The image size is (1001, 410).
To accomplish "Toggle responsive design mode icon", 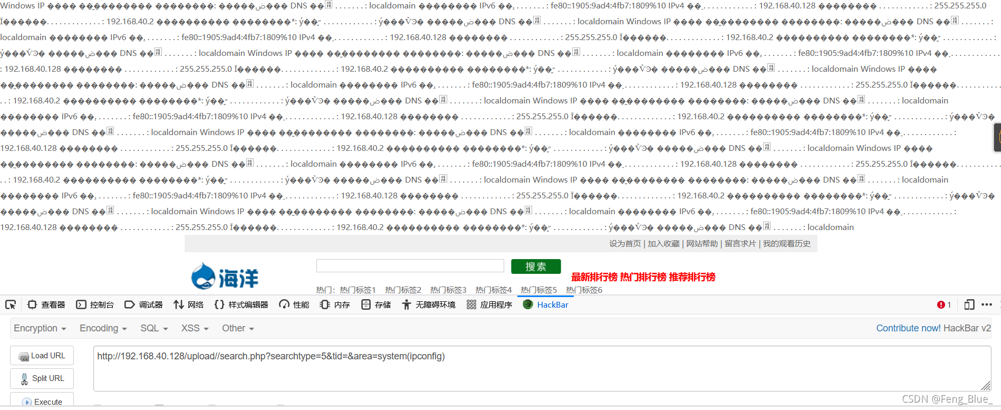I will [x=969, y=304].
